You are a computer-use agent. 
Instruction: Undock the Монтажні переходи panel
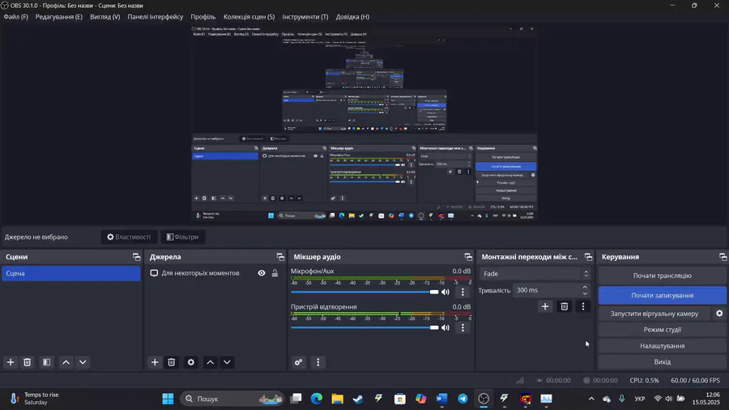[x=589, y=257]
